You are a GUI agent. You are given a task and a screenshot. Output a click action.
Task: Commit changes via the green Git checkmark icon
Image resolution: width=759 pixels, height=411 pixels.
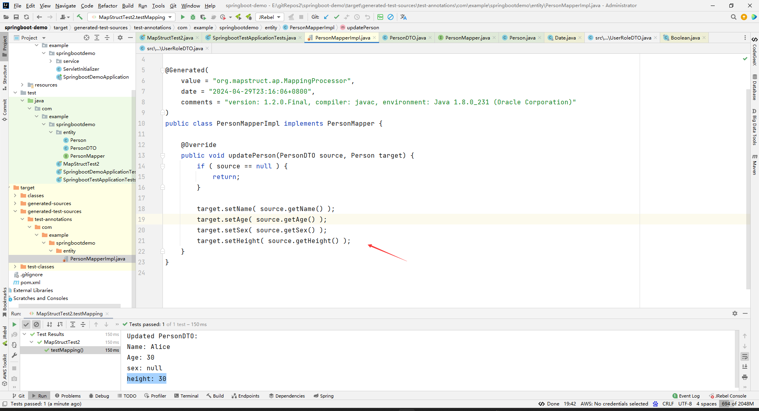337,17
